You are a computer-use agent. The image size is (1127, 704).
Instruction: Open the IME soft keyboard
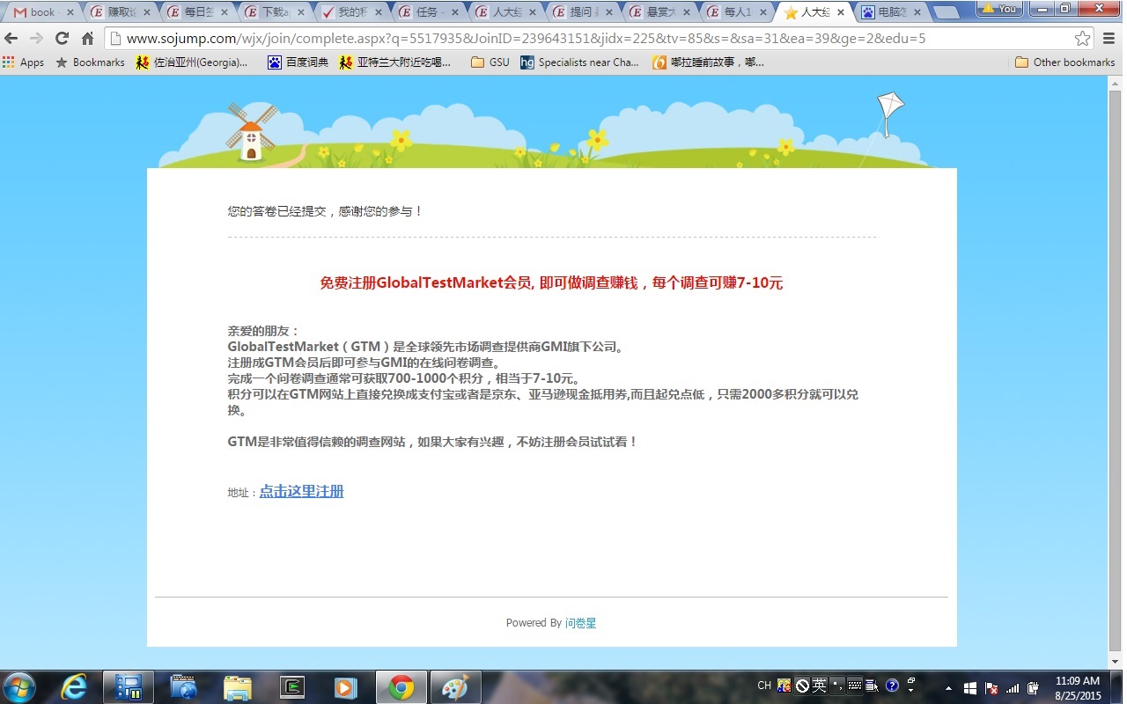(854, 686)
